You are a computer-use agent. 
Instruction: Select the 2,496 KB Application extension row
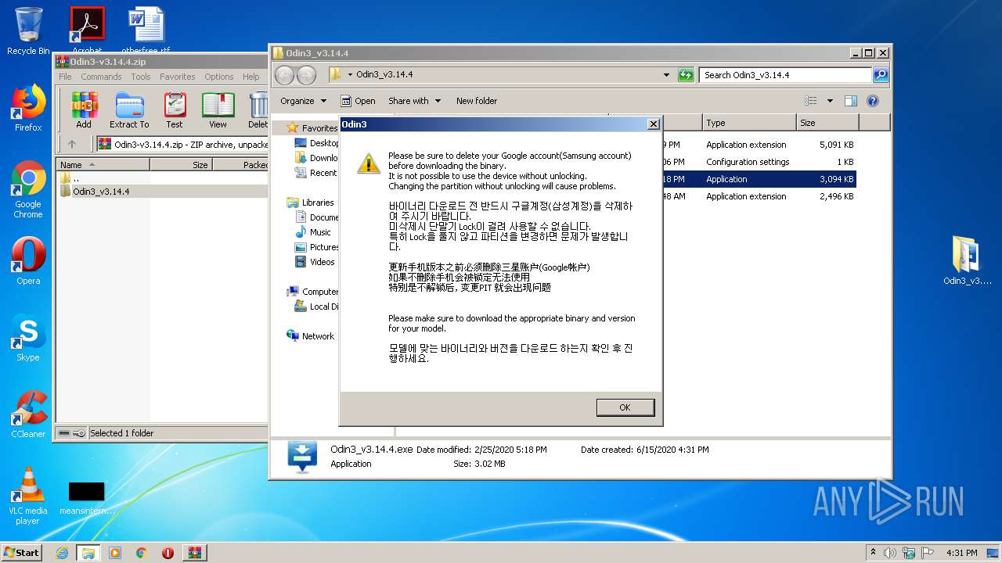(759, 196)
